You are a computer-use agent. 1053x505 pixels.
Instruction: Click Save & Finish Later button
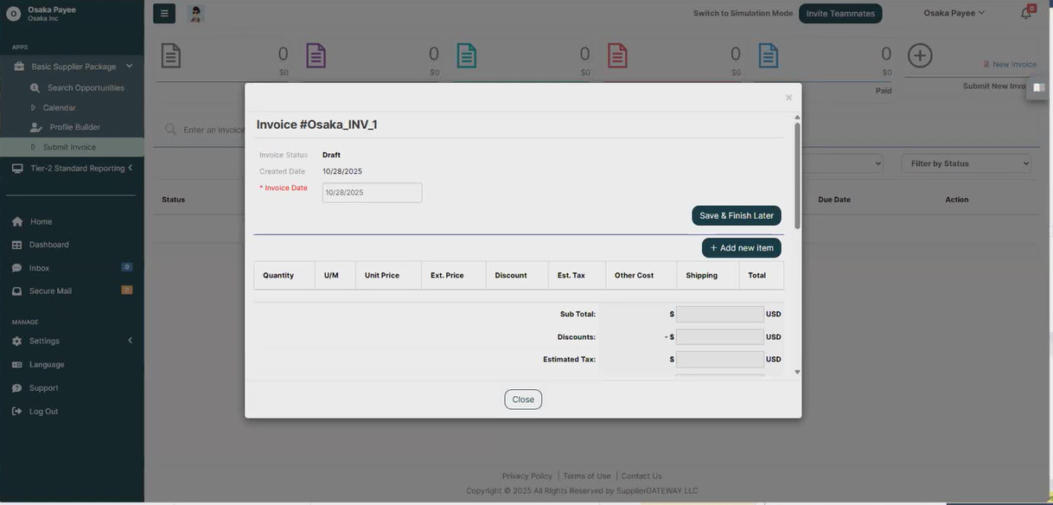[737, 215]
